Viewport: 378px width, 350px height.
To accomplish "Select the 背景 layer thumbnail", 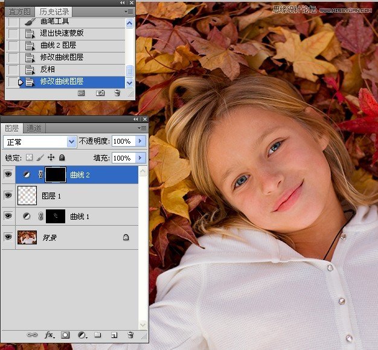I will pyautogui.click(x=27, y=237).
